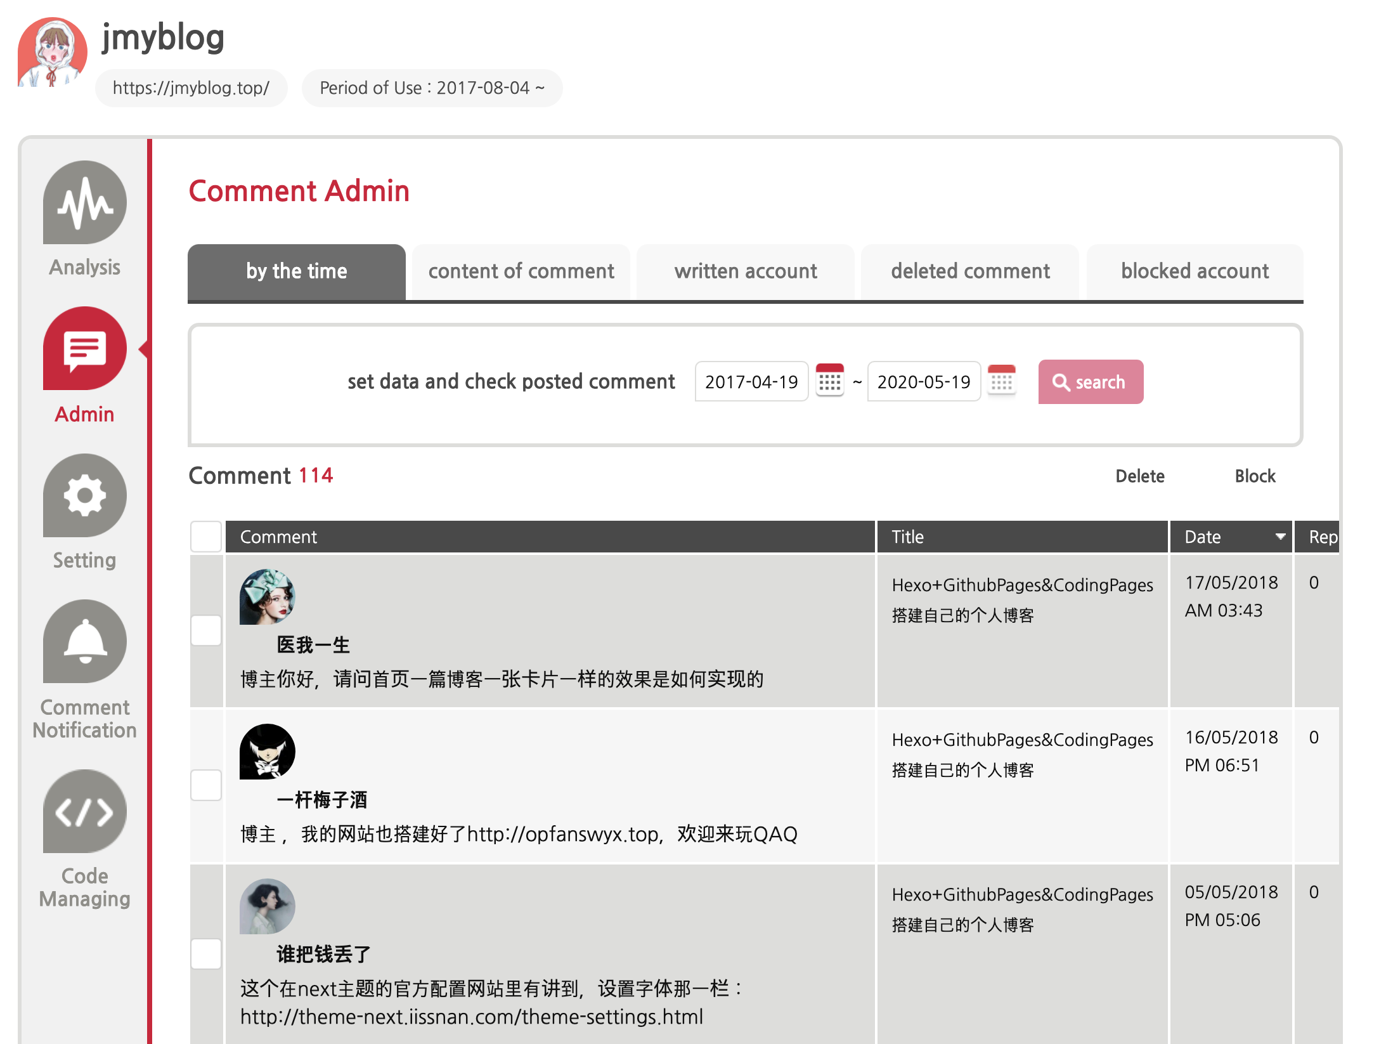Open Comment Notification bell icon
This screenshot has height=1044, width=1386.
[84, 642]
